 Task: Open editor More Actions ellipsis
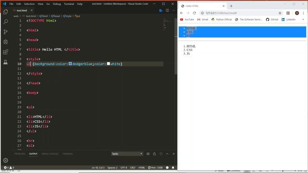click(174, 11)
